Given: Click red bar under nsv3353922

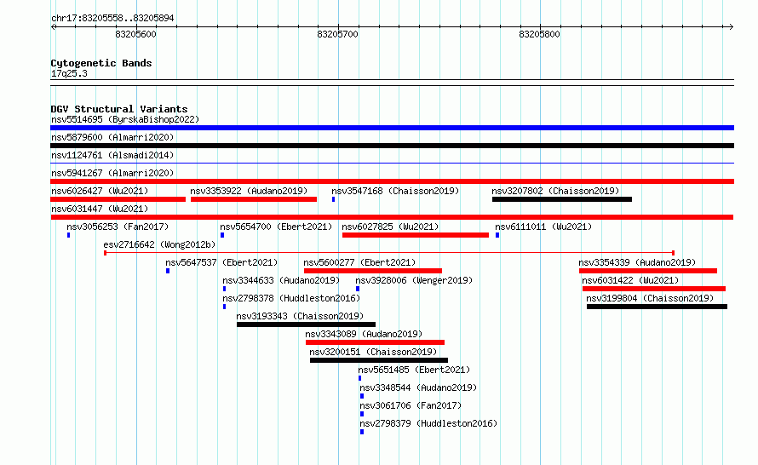Looking at the screenshot, I should click(254, 199).
